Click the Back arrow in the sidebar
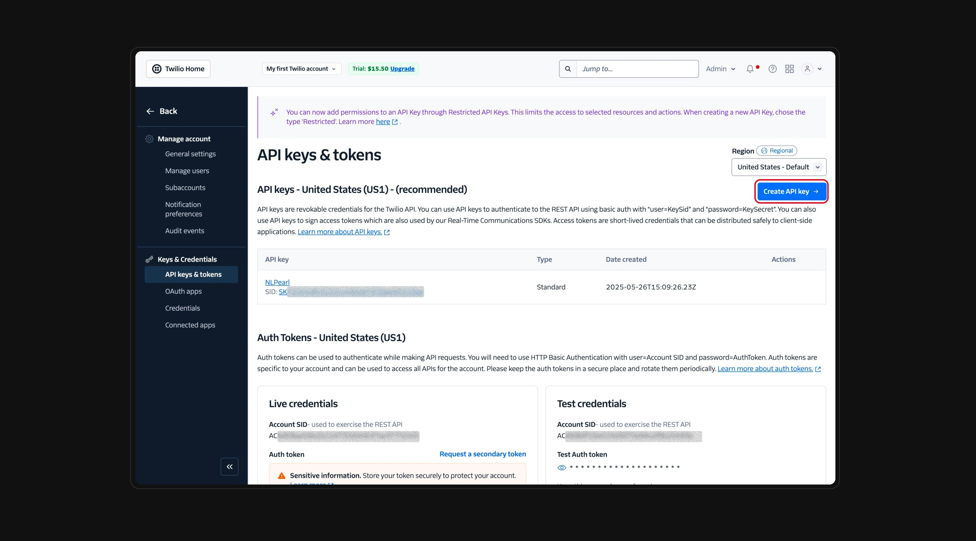This screenshot has height=541, width=976. [150, 111]
